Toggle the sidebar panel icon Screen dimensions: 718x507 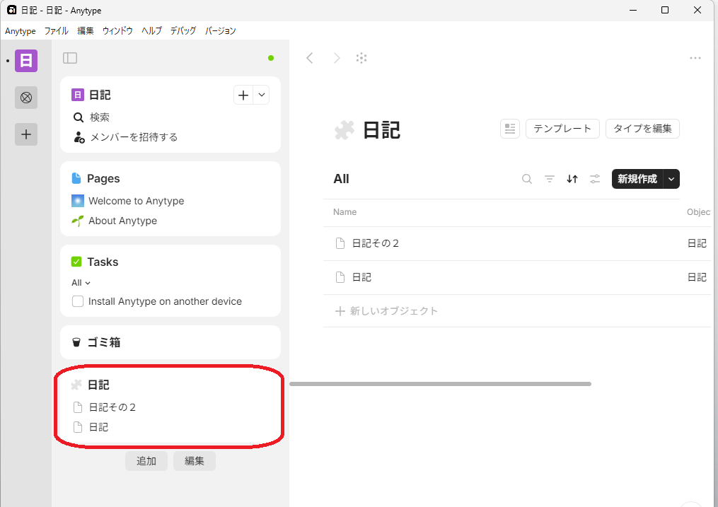pyautogui.click(x=70, y=58)
